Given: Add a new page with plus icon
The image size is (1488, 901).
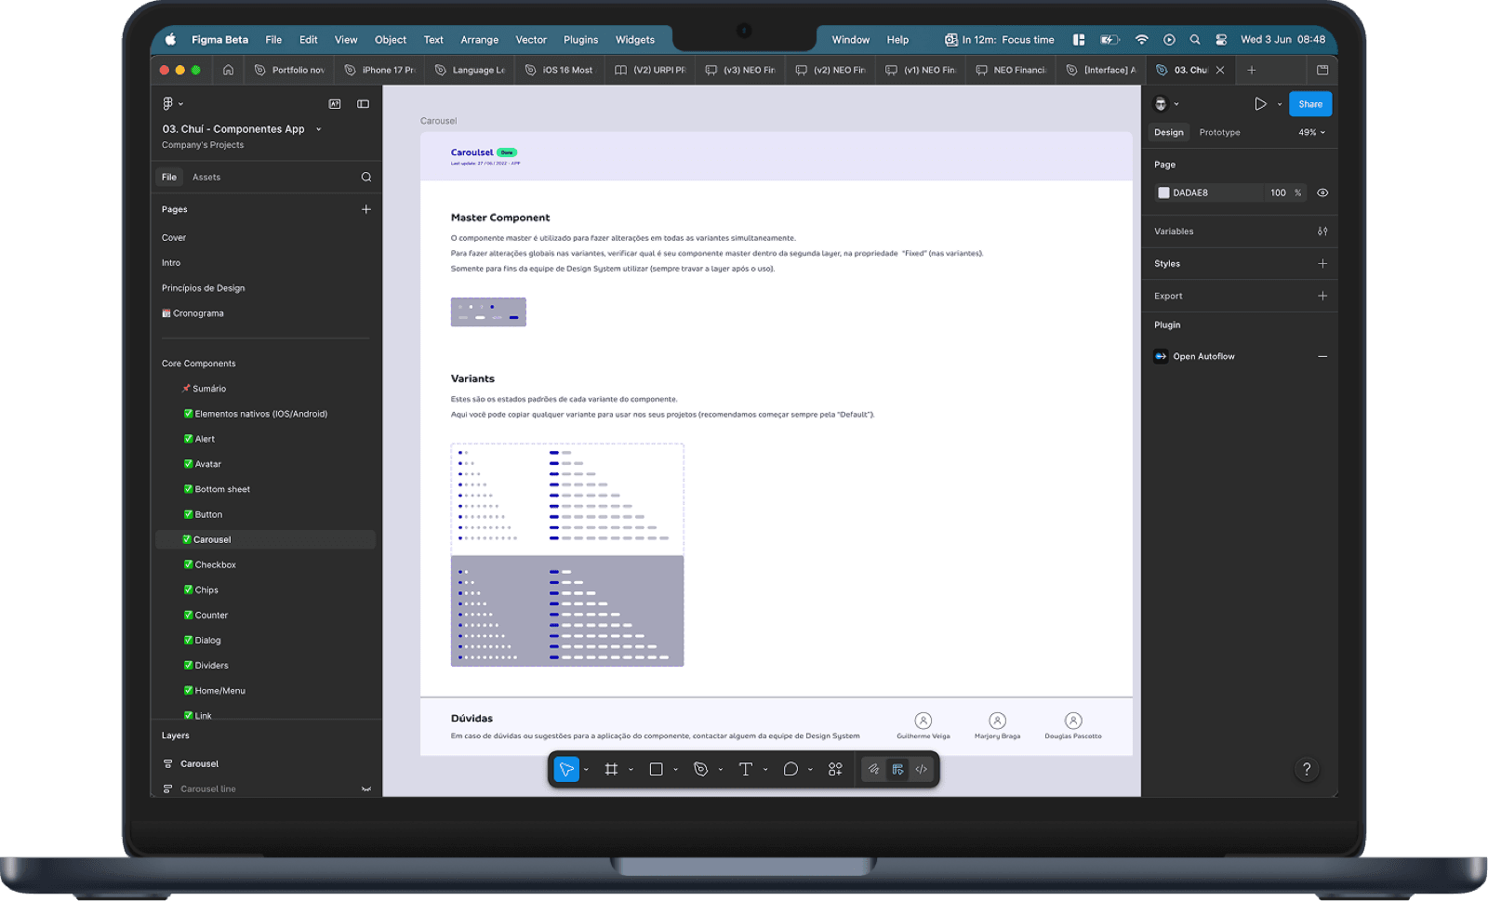Looking at the screenshot, I should click(366, 209).
